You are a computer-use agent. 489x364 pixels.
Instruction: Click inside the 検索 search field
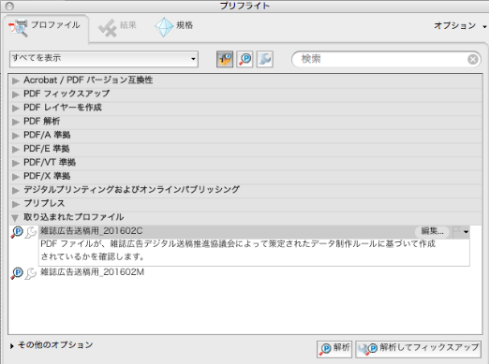379,59
